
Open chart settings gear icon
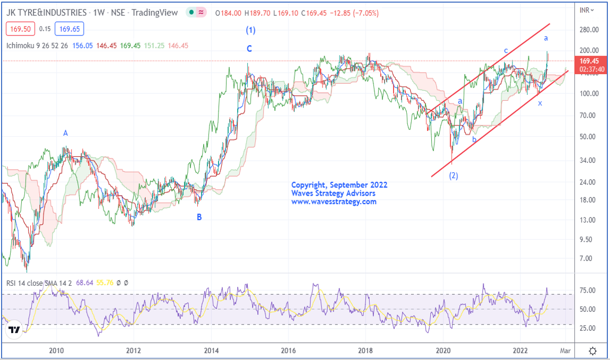592,351
